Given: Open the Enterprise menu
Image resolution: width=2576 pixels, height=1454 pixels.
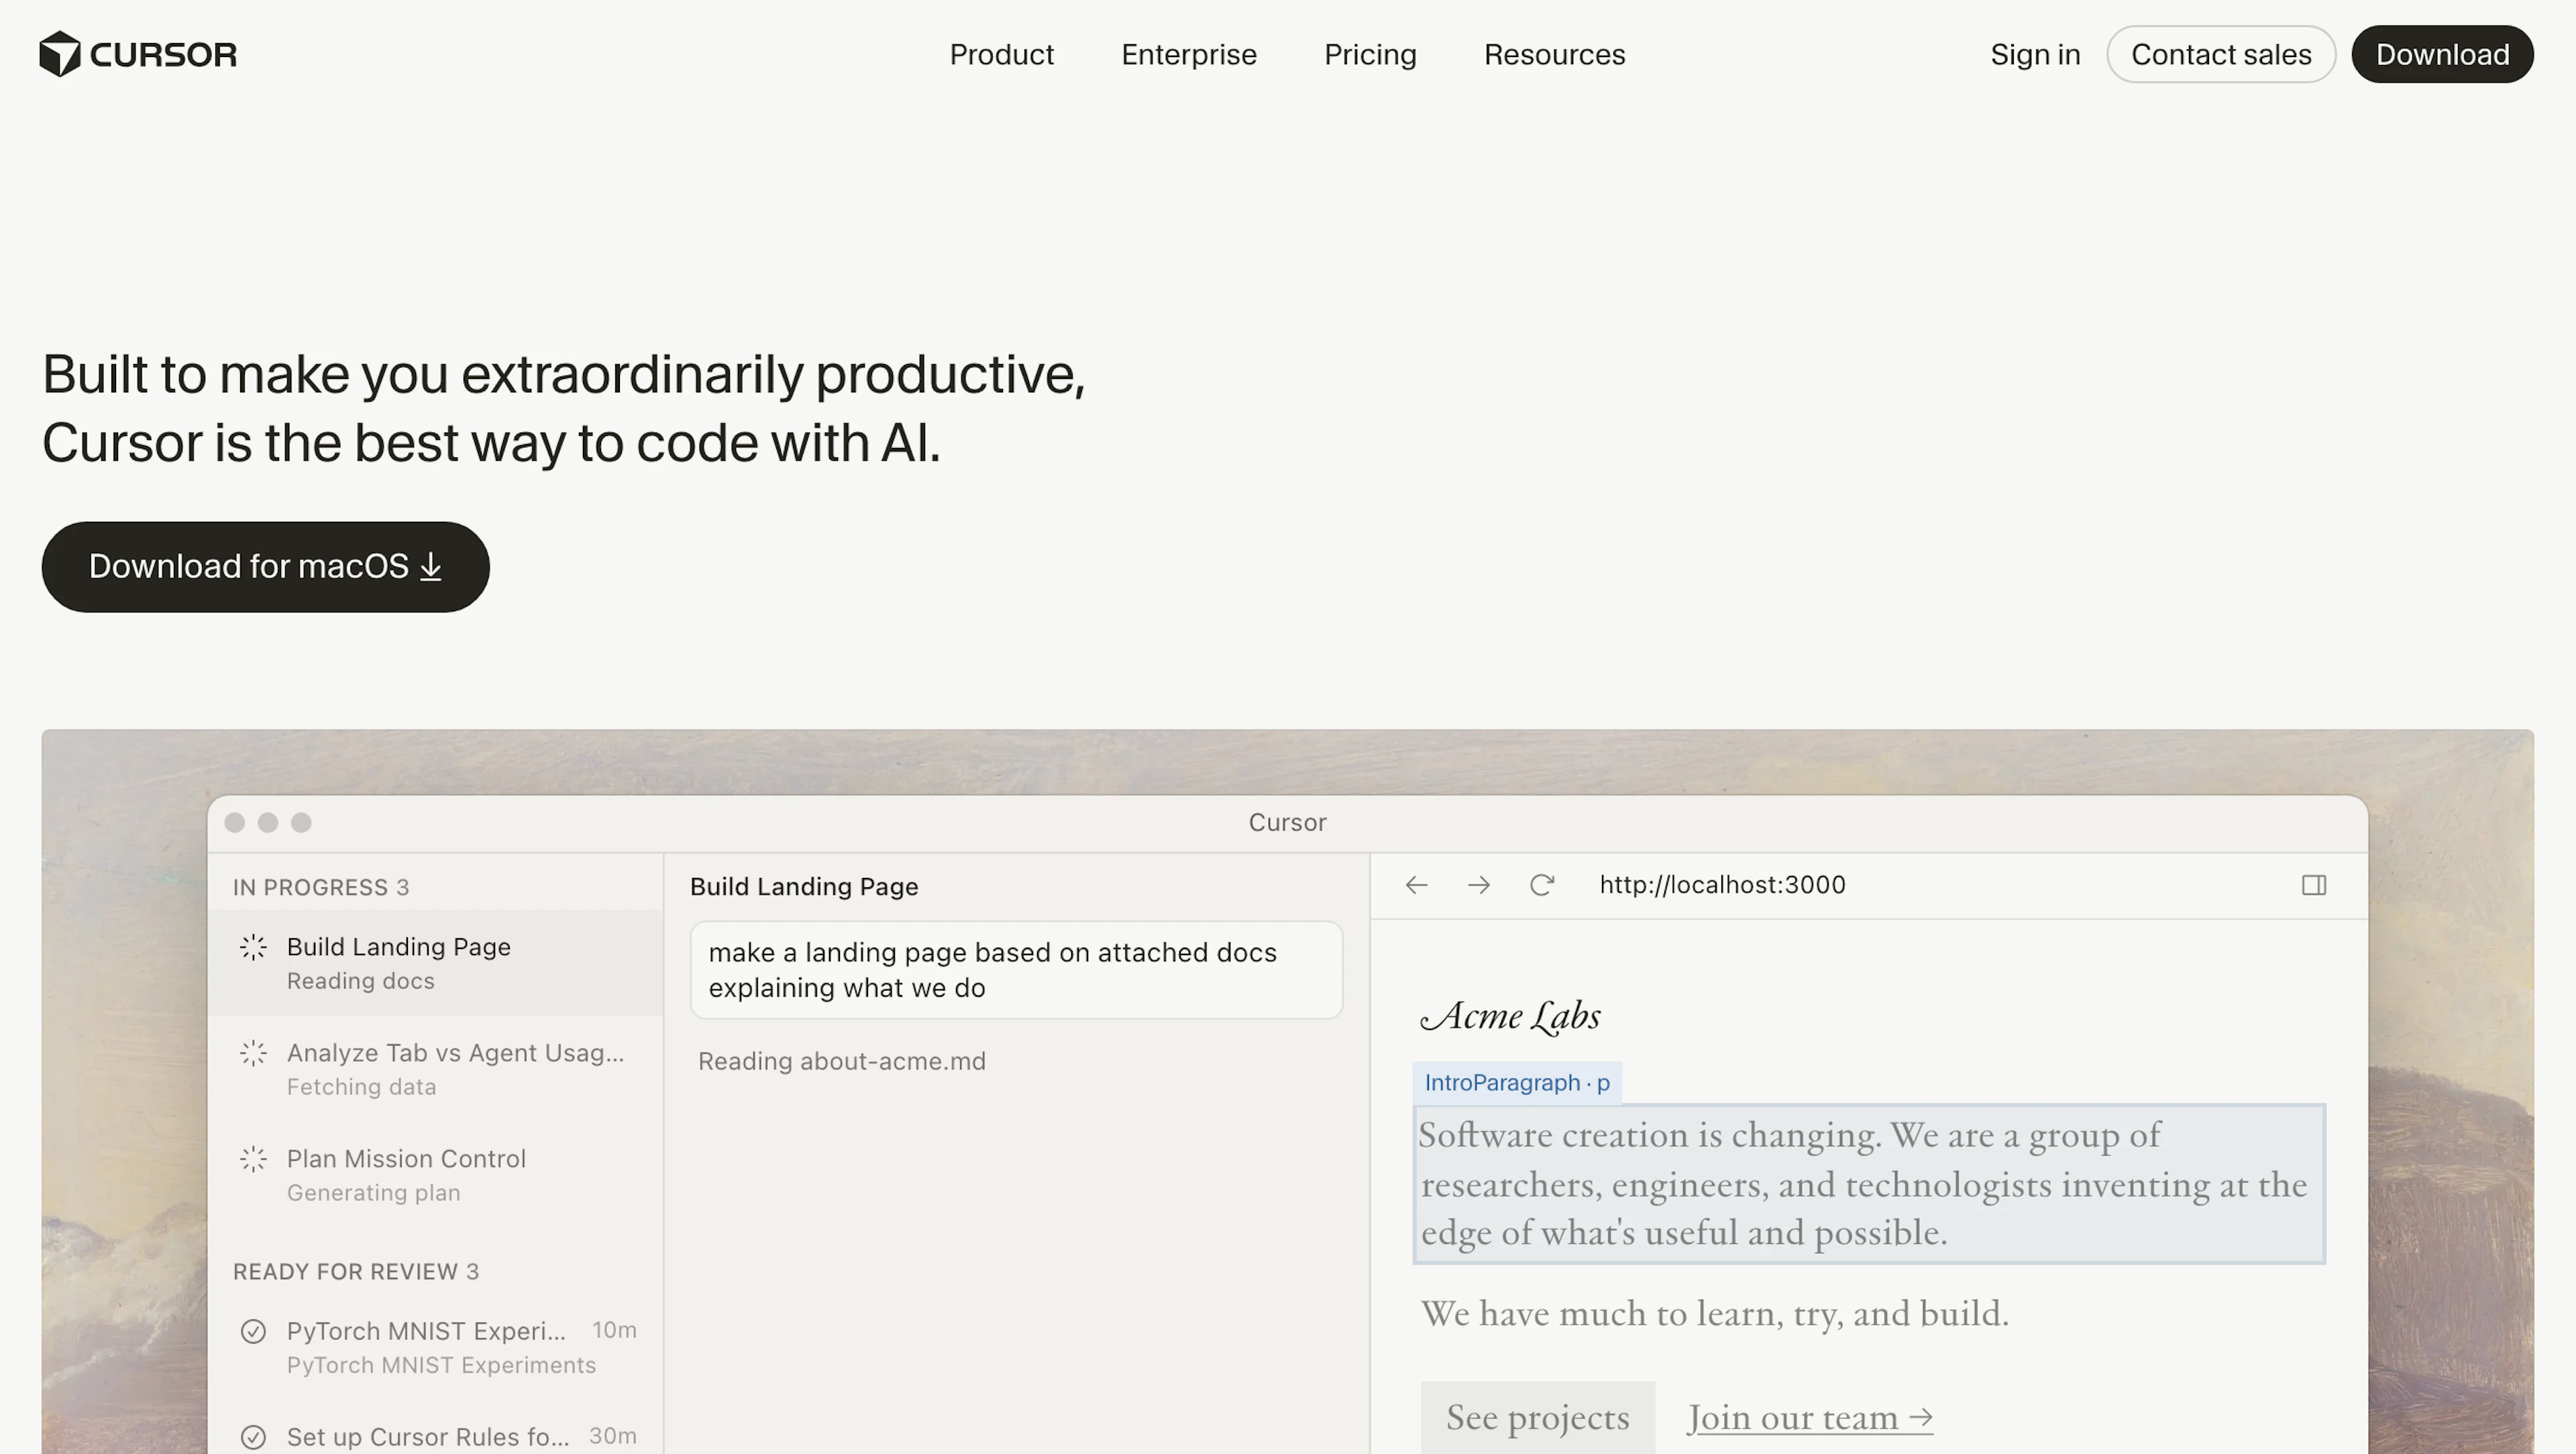Looking at the screenshot, I should (1188, 54).
